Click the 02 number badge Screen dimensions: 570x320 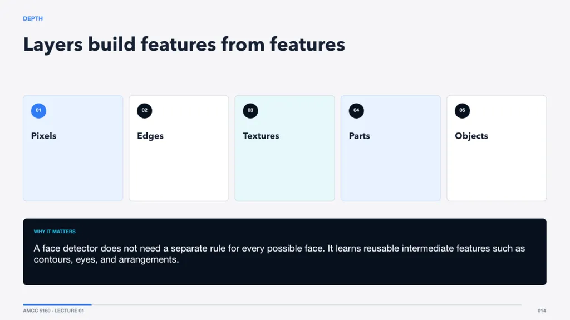(x=144, y=111)
